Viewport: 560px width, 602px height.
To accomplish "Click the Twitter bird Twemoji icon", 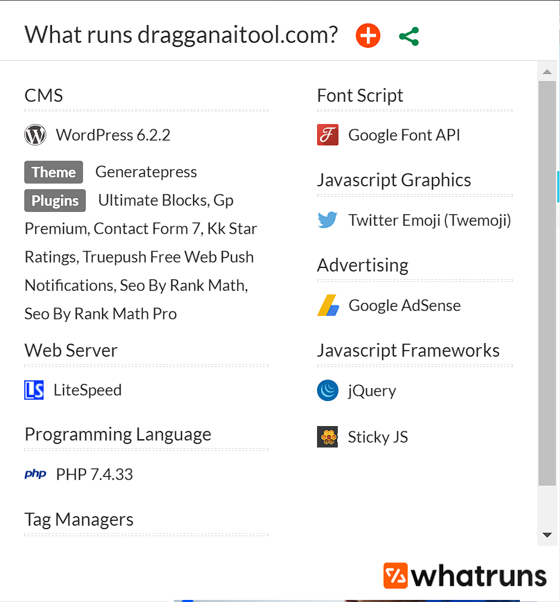I will [x=327, y=220].
